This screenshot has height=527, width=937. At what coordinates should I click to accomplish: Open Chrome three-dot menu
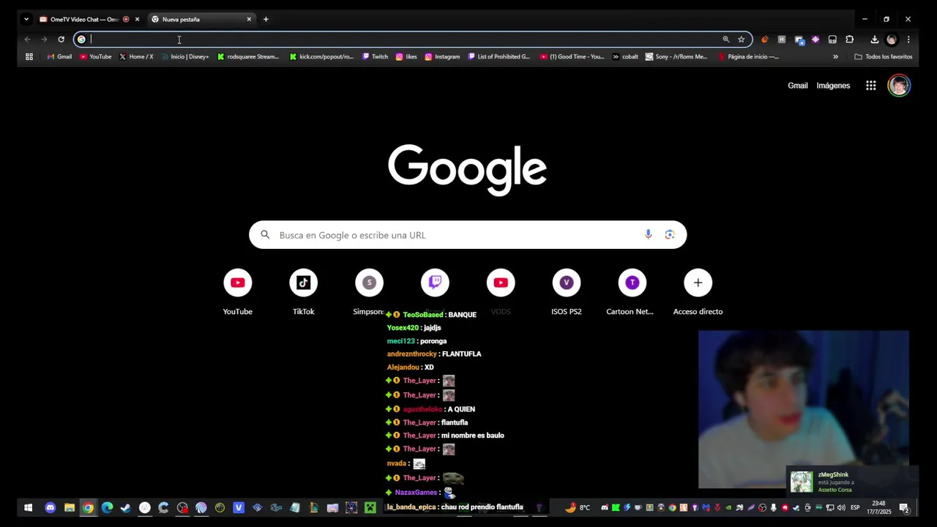pyautogui.click(x=908, y=40)
